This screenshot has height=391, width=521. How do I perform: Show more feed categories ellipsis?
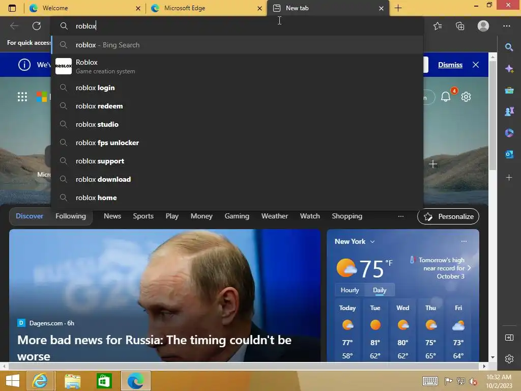(401, 216)
